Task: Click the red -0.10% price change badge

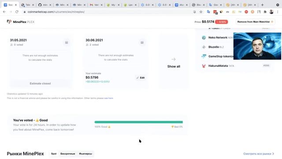Action: (x=221, y=22)
